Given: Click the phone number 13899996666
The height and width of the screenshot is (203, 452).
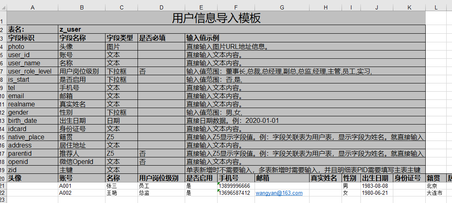Looking at the screenshot, I should click(x=236, y=186).
